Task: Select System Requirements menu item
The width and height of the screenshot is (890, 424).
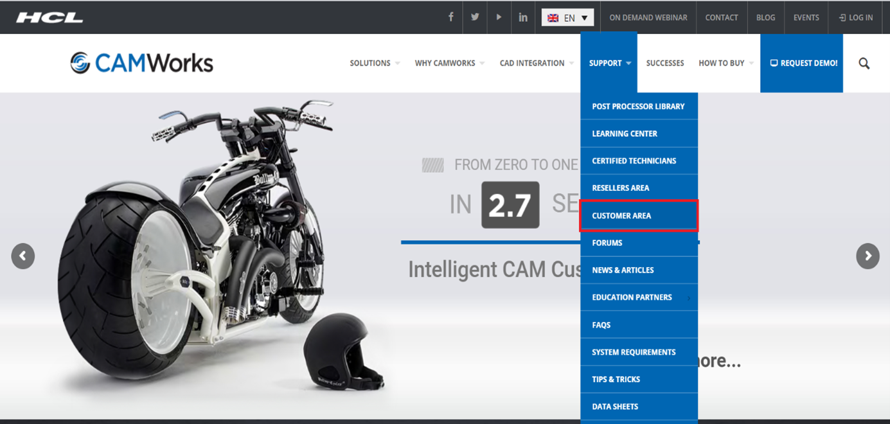Action: click(639, 352)
